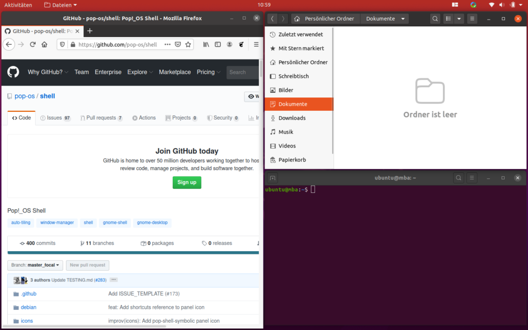Click the GitHub Octocat logo
528x330 pixels.
(x=13, y=72)
